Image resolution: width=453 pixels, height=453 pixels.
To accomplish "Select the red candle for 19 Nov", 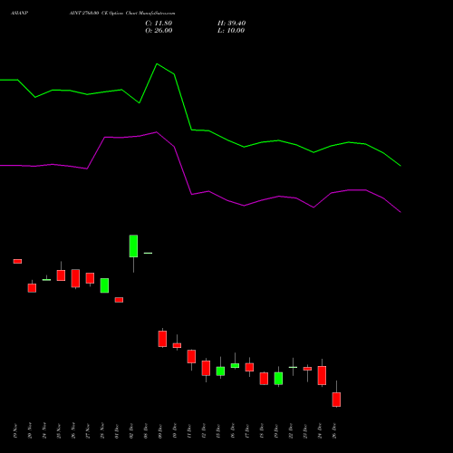I will (17, 261).
